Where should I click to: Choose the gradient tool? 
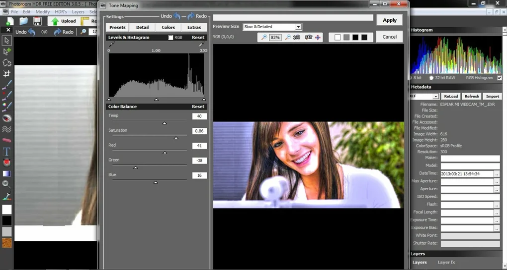click(7, 174)
